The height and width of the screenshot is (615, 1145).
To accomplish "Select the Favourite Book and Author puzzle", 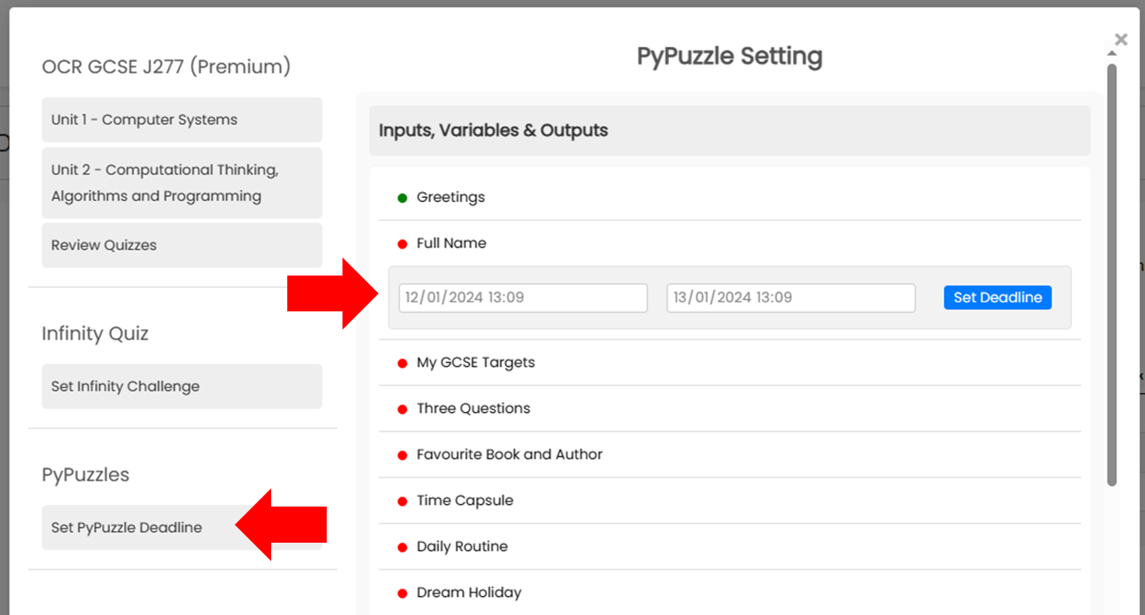I will tap(509, 455).
